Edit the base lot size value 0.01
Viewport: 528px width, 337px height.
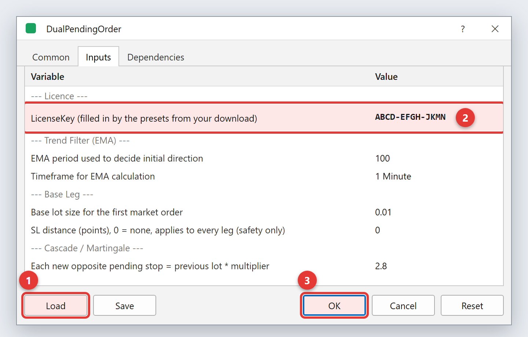383,212
